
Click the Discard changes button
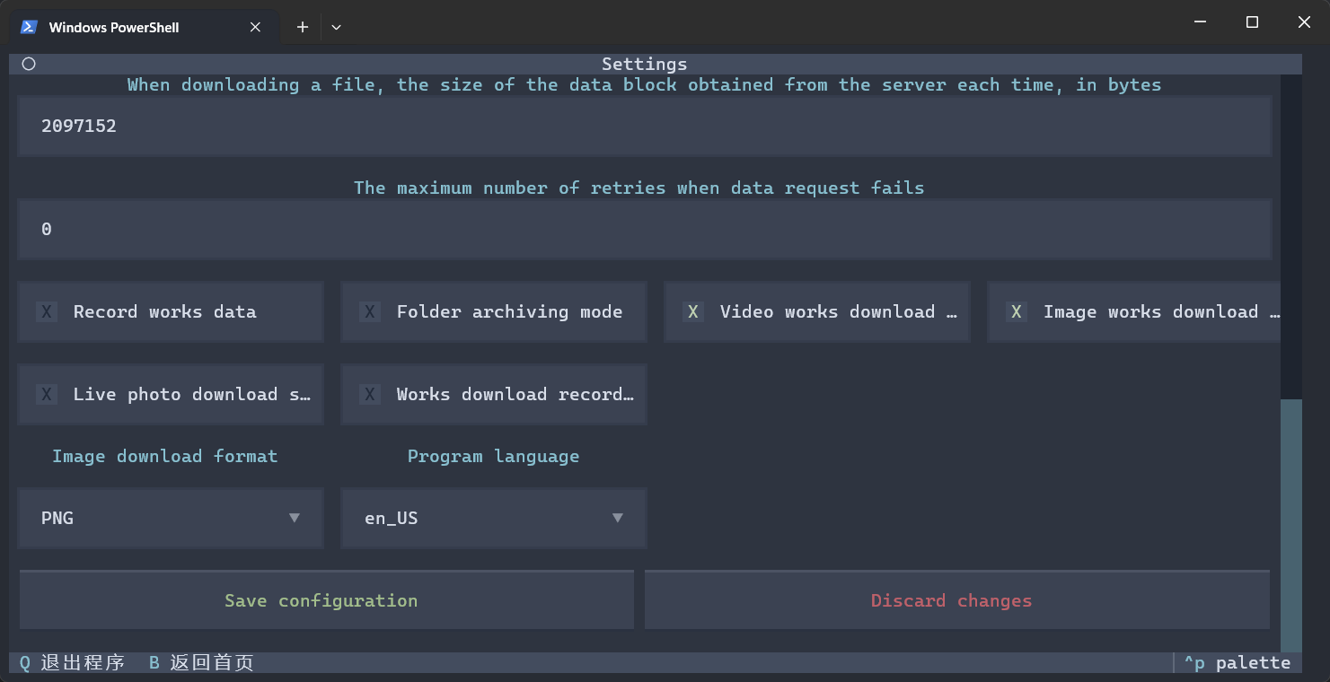click(x=952, y=600)
